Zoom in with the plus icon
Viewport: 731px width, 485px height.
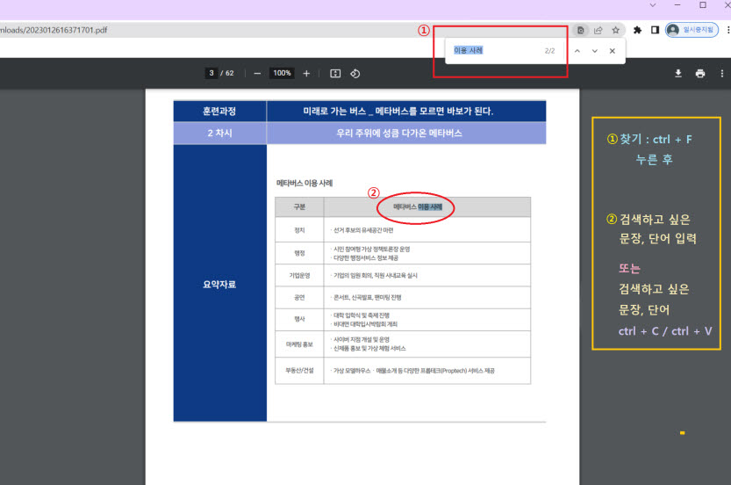(306, 74)
